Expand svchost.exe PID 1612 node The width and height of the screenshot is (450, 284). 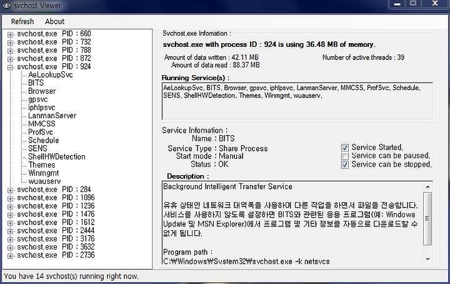click(11, 223)
